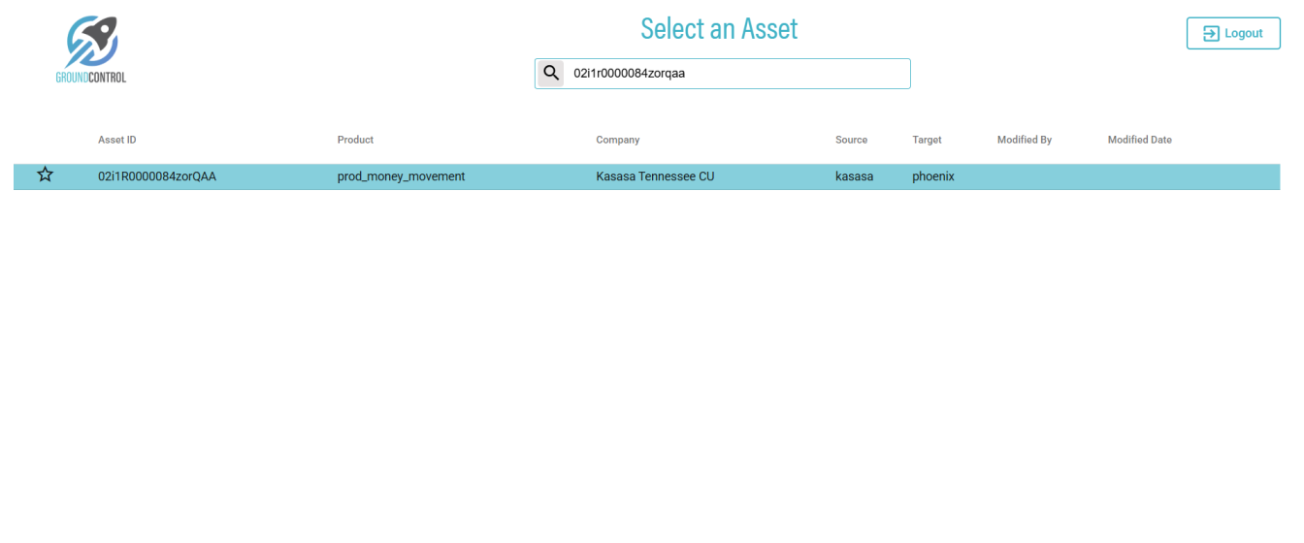Image resolution: width=1304 pixels, height=543 pixels.
Task: Click the phoenix target cell
Action: click(x=933, y=176)
